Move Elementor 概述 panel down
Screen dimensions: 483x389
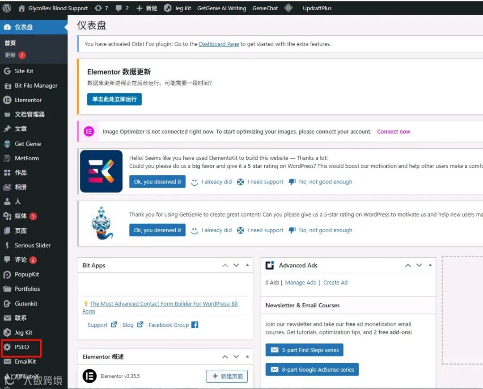point(236,357)
